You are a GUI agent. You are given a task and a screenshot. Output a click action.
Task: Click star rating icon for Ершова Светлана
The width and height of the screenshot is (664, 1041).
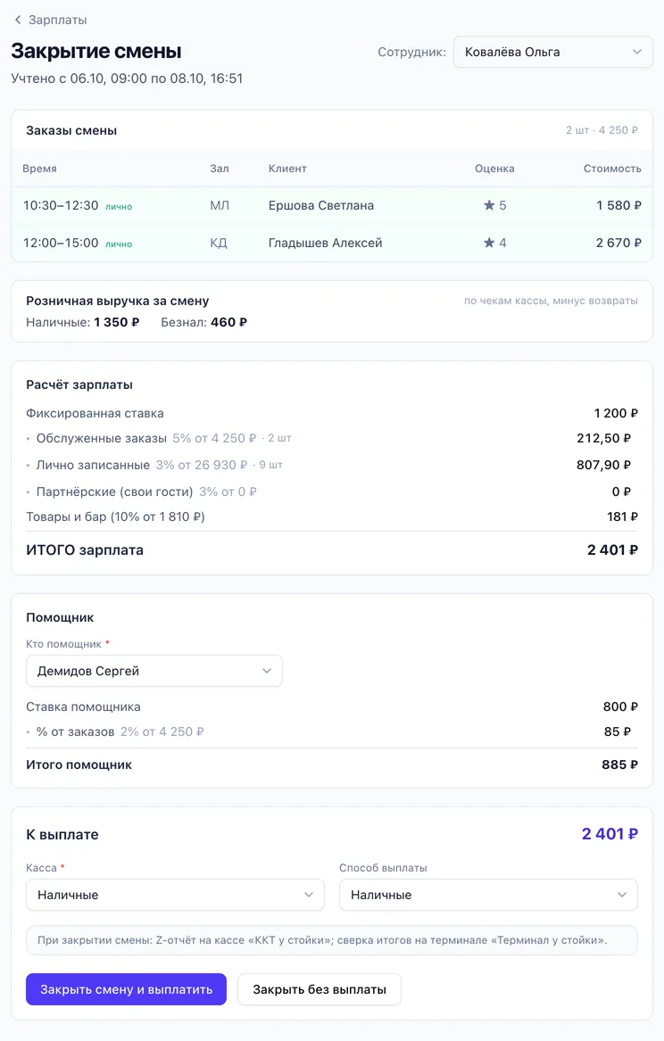(x=489, y=205)
